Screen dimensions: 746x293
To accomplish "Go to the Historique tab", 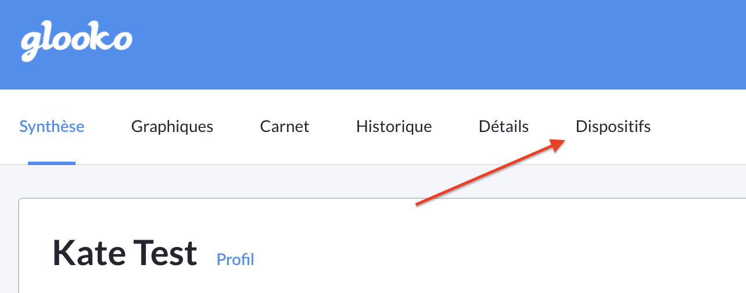I will [394, 126].
